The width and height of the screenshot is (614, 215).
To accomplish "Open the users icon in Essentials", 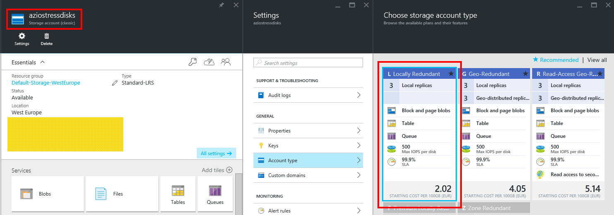I will [225, 62].
